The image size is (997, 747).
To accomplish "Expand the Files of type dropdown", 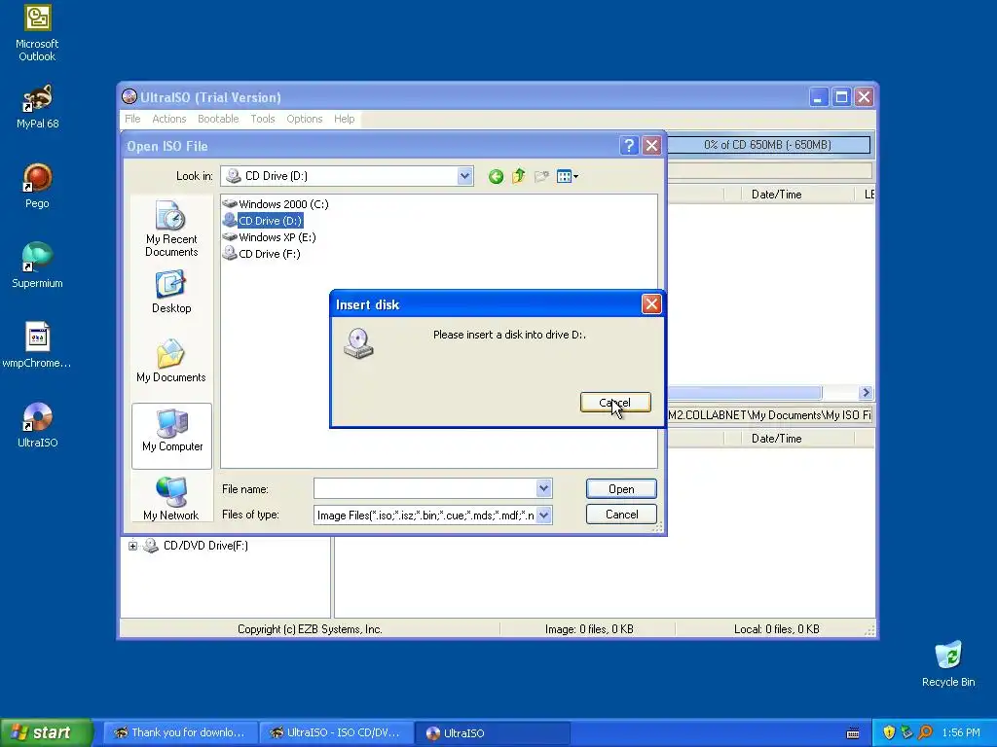I will click(x=543, y=515).
